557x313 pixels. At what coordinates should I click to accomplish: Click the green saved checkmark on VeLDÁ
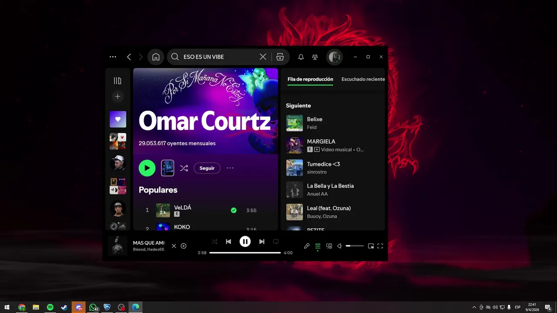[234, 210]
